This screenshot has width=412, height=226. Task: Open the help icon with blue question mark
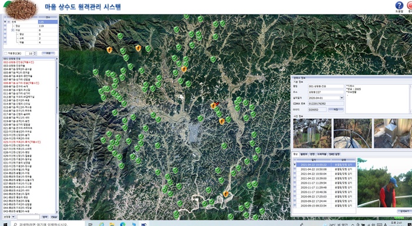pyautogui.click(x=399, y=5)
